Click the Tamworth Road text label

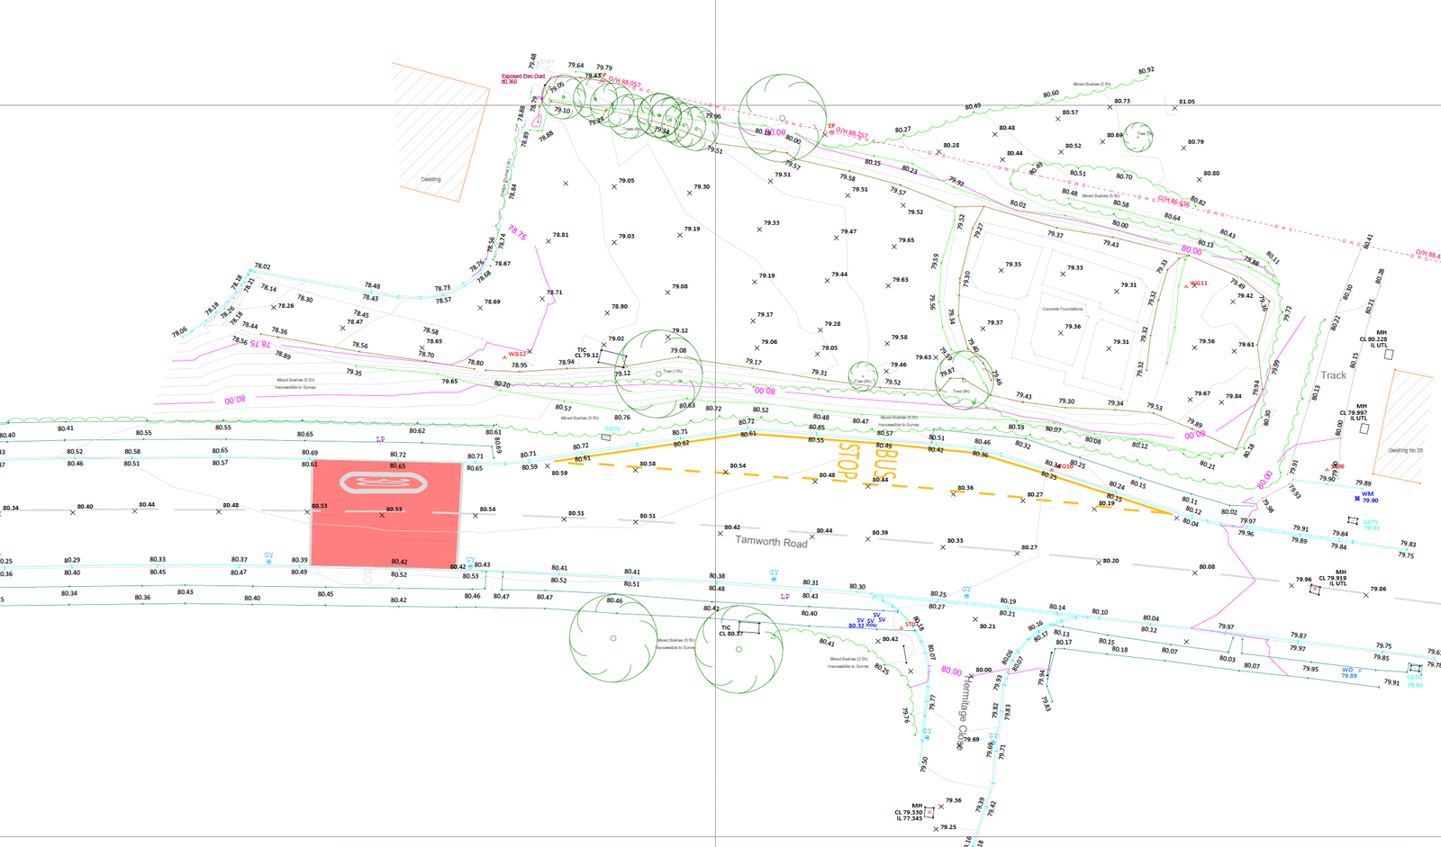click(x=771, y=542)
